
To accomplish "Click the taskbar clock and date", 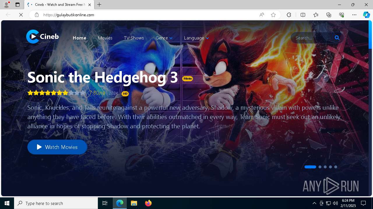I will point(348,203).
